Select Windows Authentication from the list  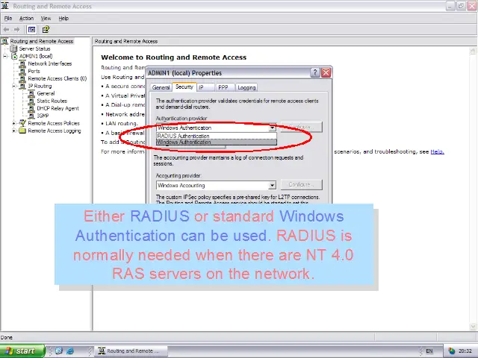click(217, 142)
